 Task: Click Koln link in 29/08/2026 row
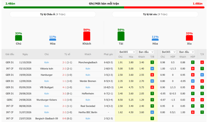click(x=46, y=93)
